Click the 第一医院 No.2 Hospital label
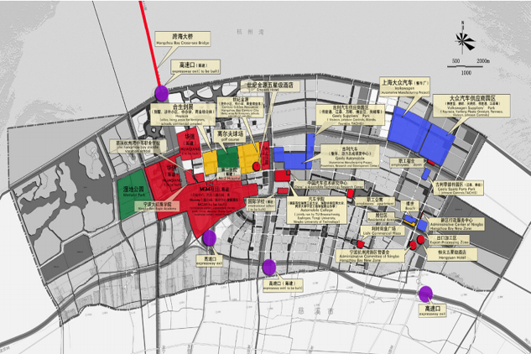The height and width of the screenshot is (354, 531). coord(227,174)
